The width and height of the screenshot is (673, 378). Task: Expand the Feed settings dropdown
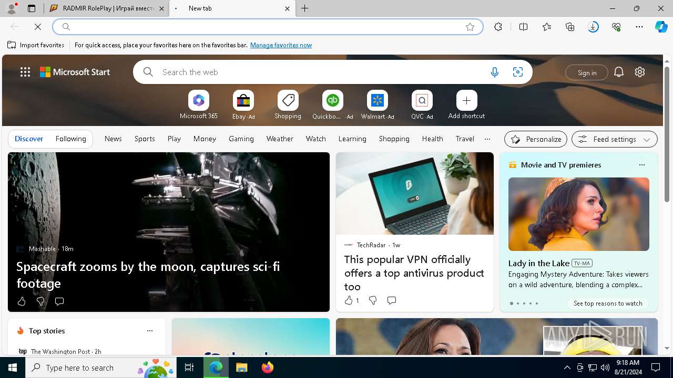coord(615,139)
